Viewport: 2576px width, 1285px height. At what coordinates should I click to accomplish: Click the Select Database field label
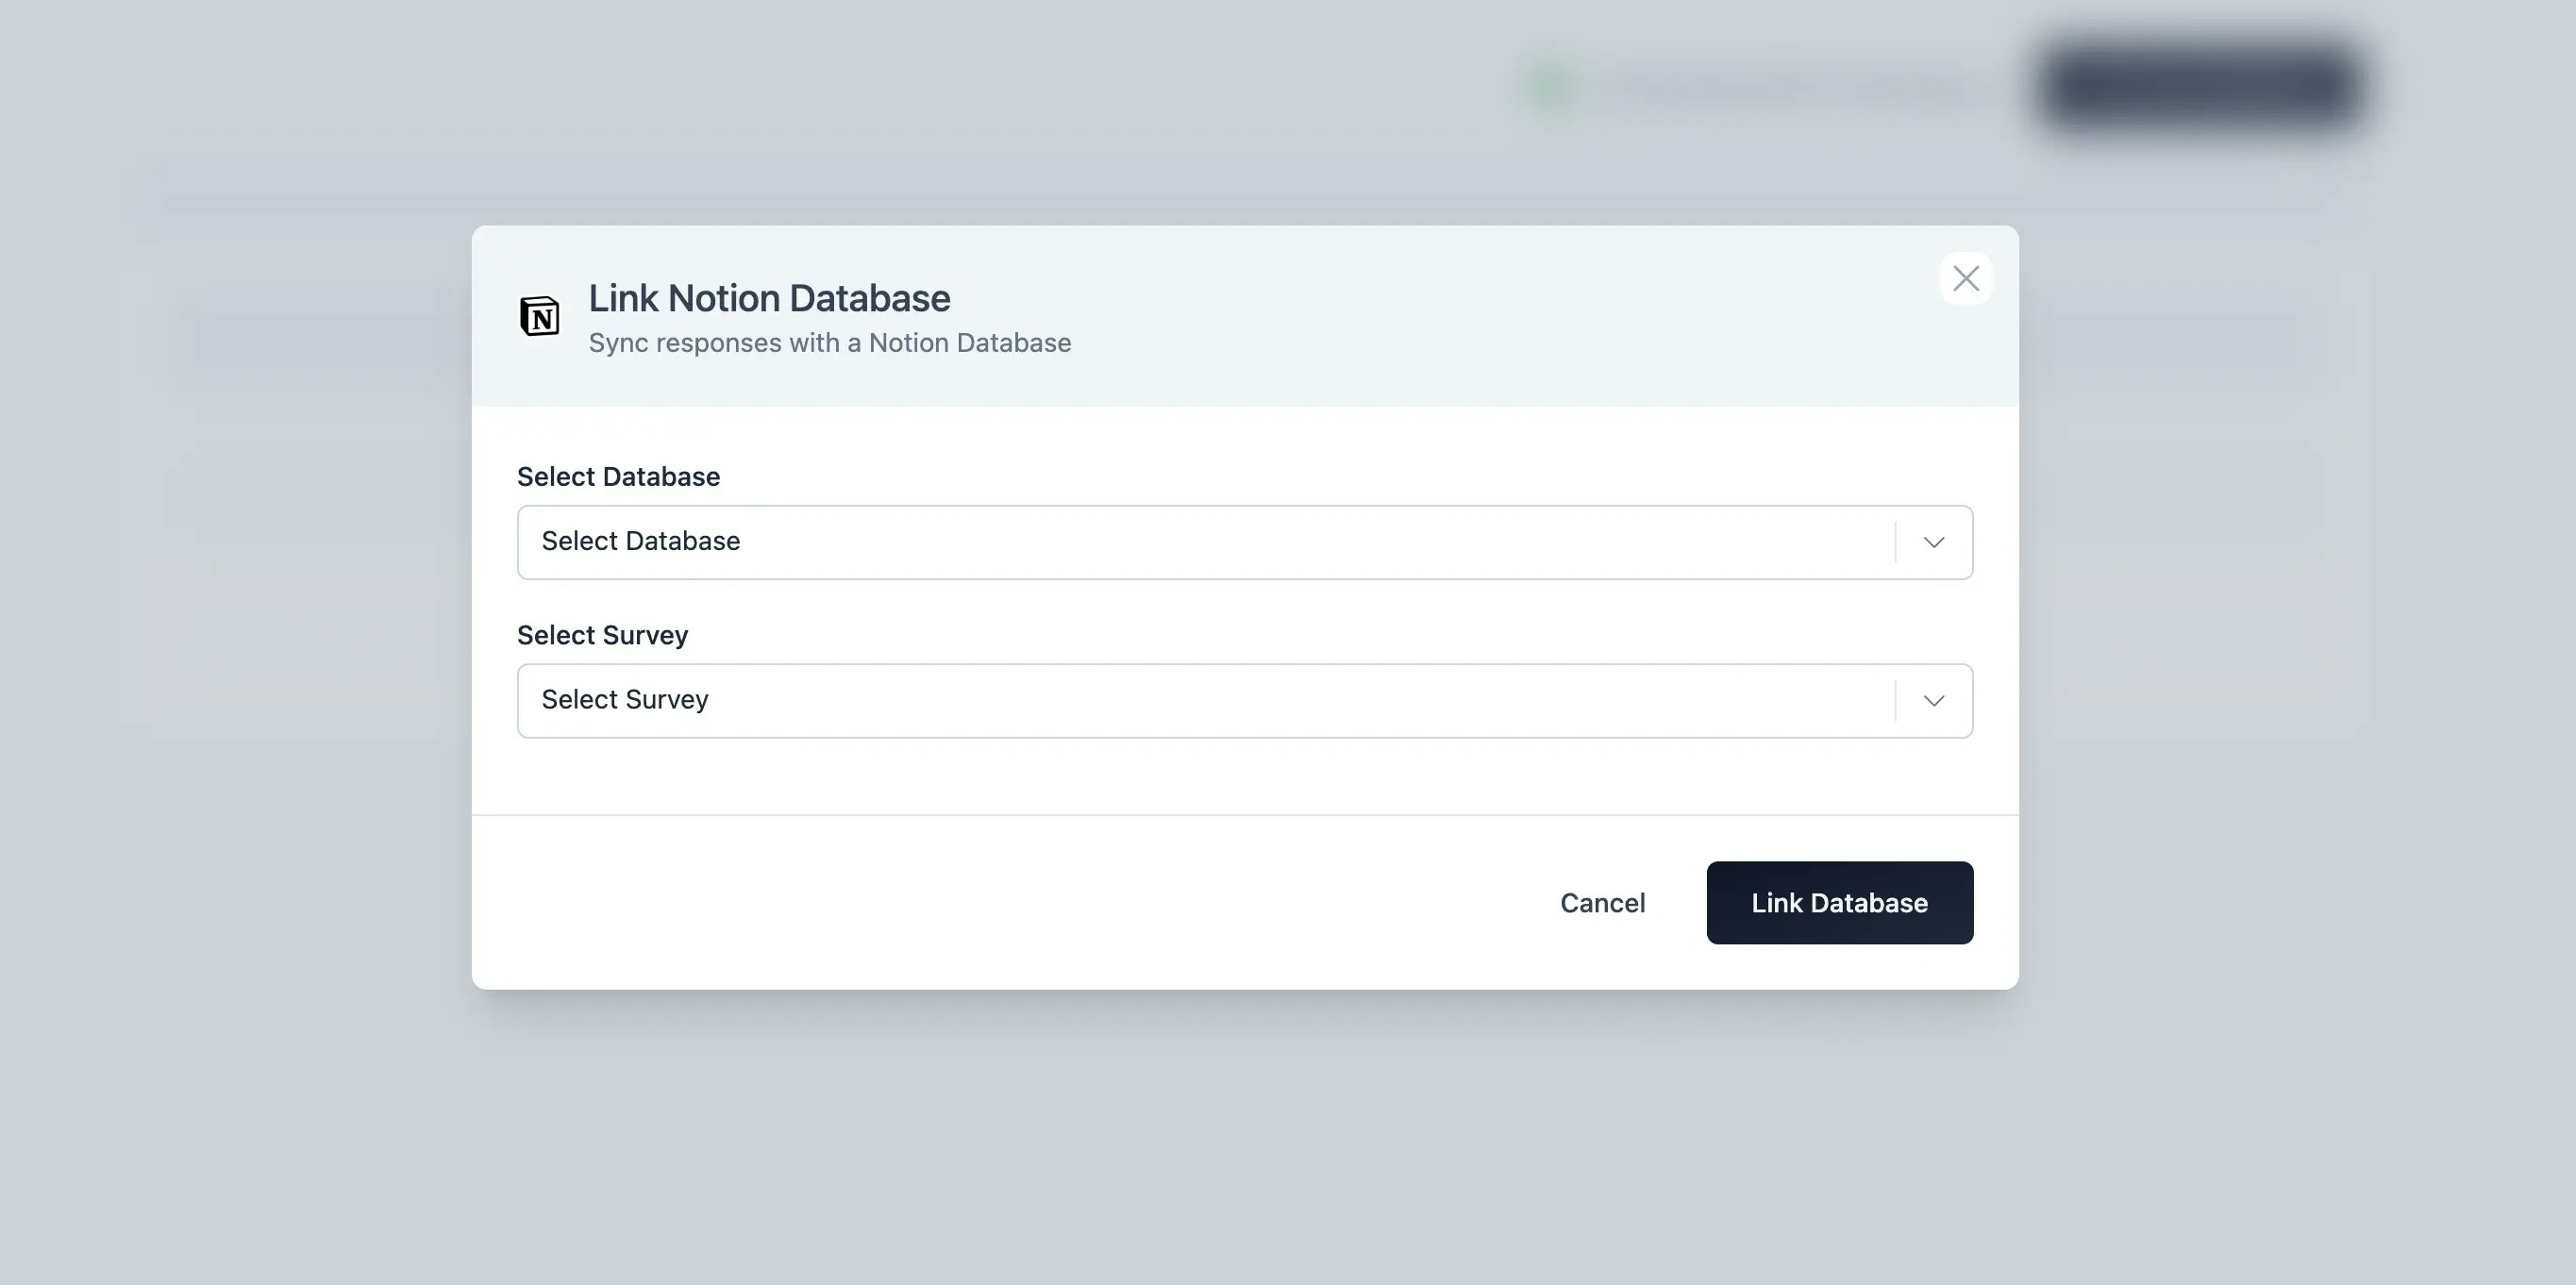(x=618, y=476)
